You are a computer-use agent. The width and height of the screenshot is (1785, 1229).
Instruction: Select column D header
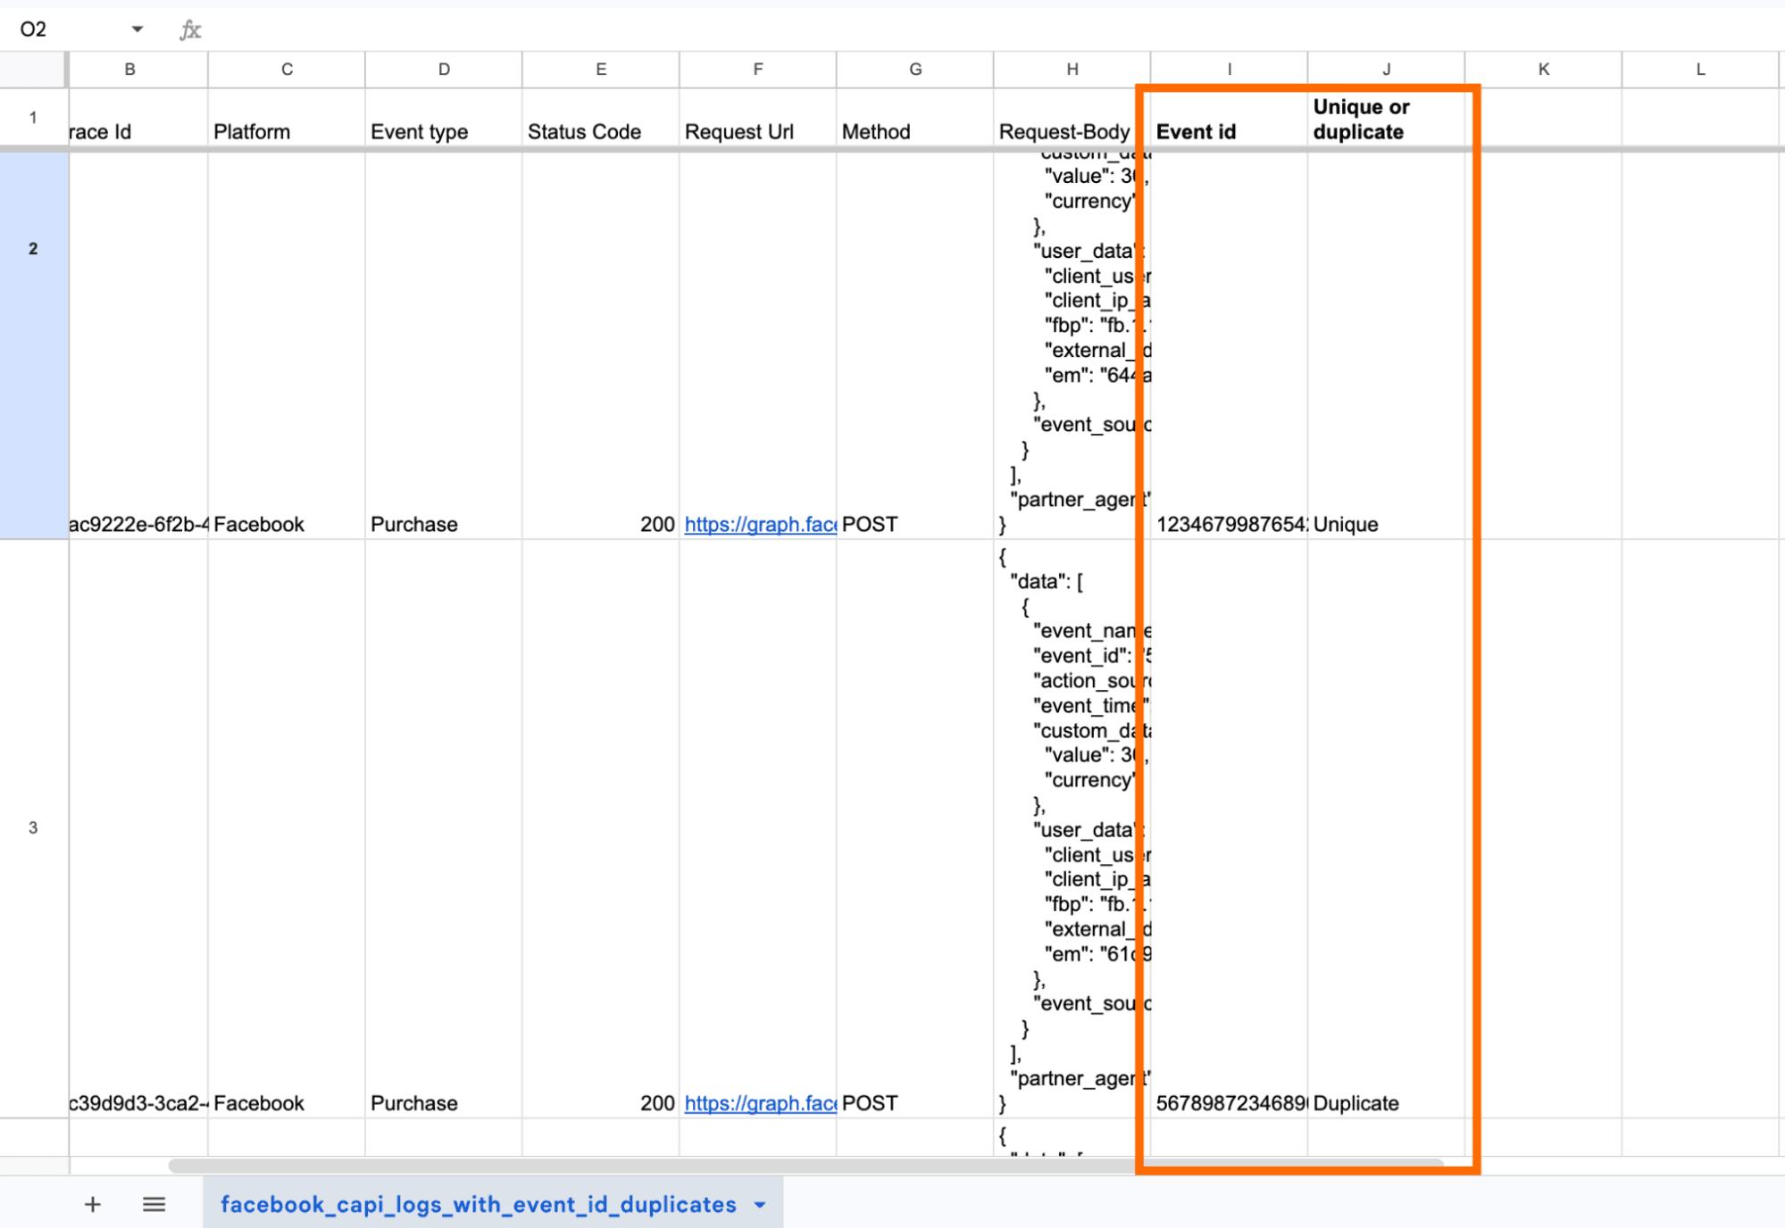point(444,69)
